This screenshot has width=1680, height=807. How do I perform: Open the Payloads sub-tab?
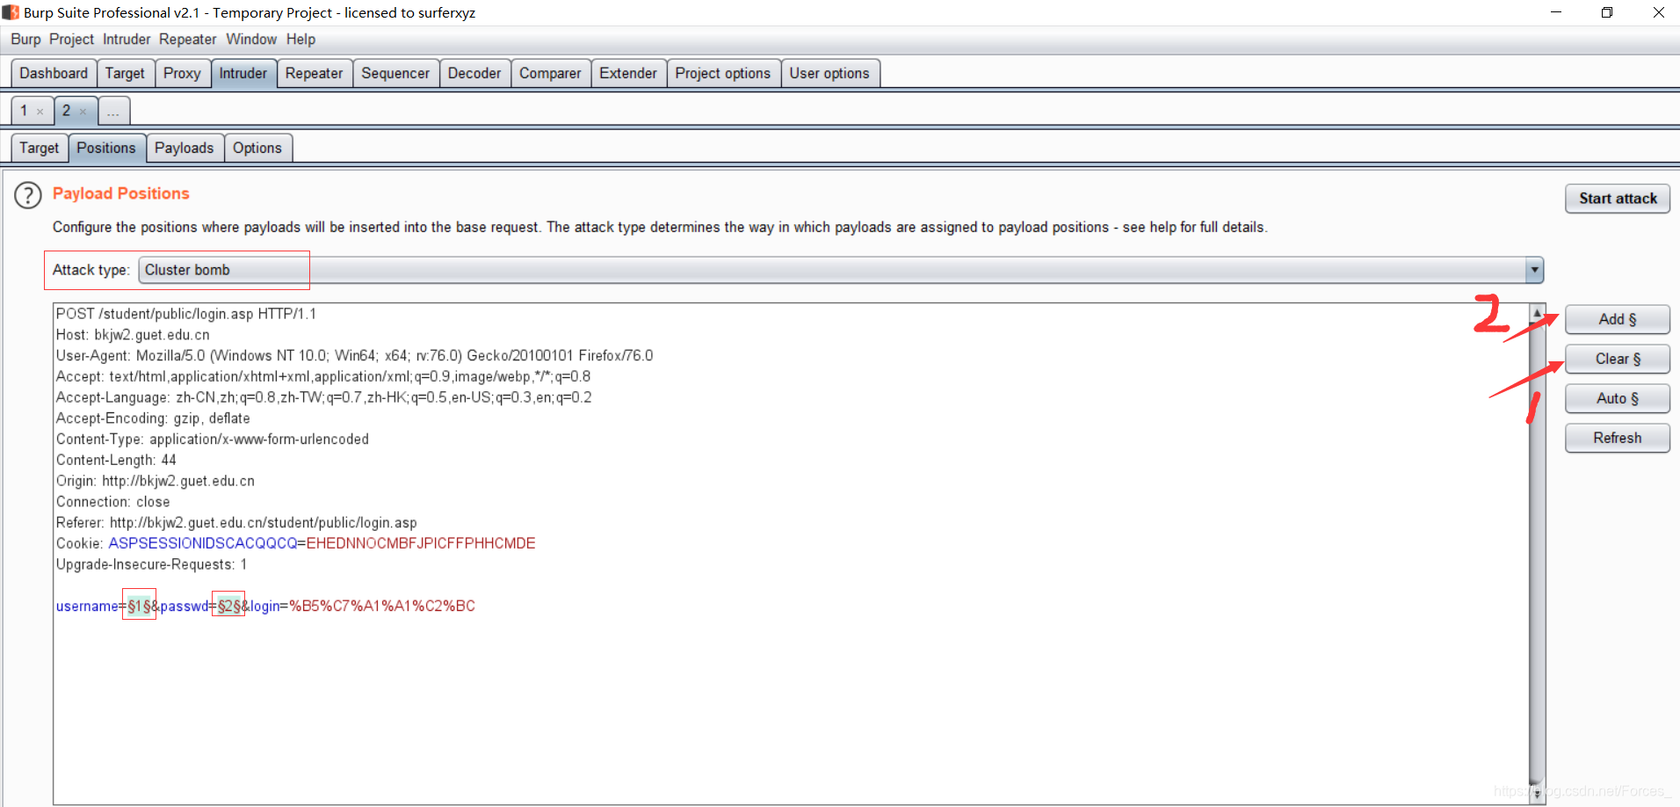185,148
